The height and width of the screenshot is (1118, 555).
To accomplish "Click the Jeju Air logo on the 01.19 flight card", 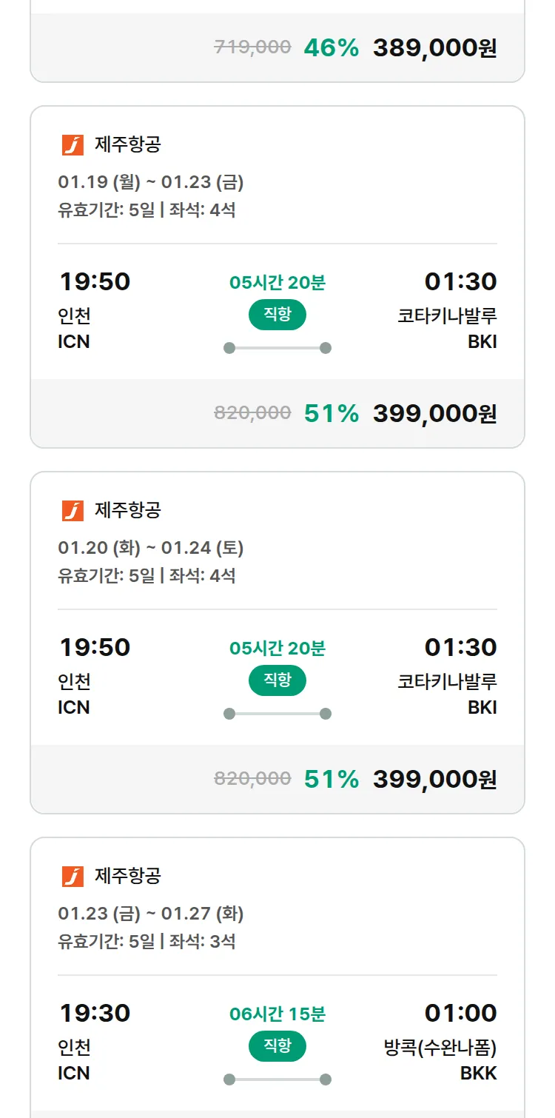I will 73,145.
